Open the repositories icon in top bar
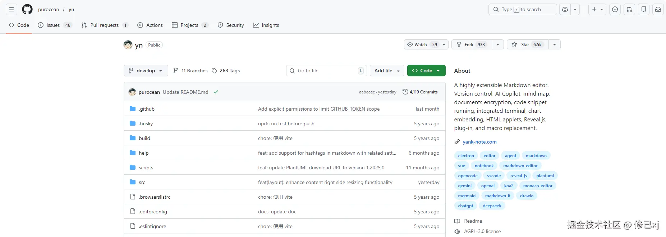 click(644, 9)
